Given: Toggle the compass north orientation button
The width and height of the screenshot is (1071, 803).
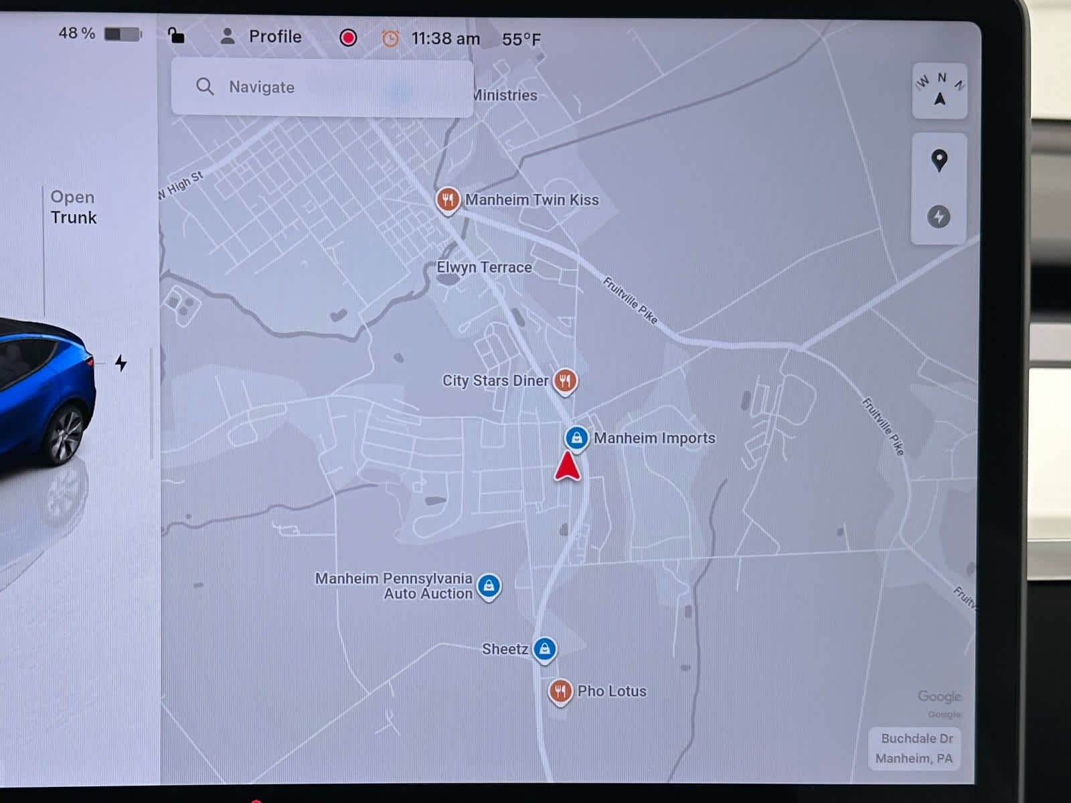Looking at the screenshot, I should coord(939,91).
